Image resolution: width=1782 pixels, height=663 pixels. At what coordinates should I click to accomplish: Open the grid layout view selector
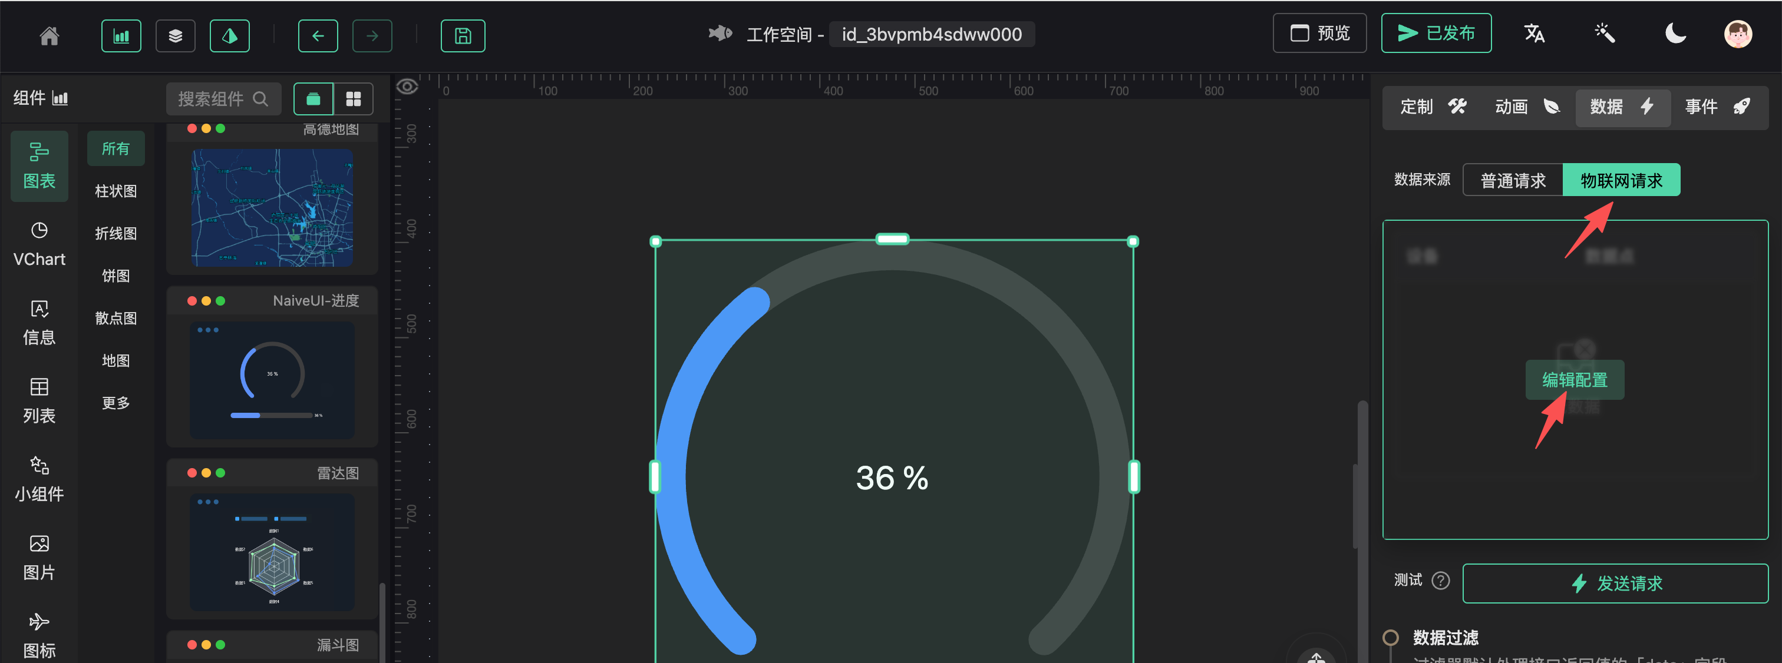(354, 99)
